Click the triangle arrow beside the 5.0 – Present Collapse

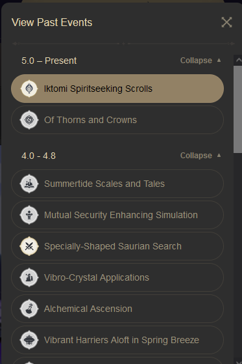click(x=219, y=61)
